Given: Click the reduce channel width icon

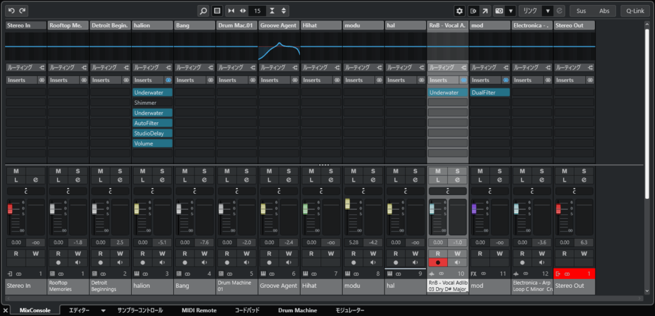Looking at the screenshot, I should [x=231, y=11].
